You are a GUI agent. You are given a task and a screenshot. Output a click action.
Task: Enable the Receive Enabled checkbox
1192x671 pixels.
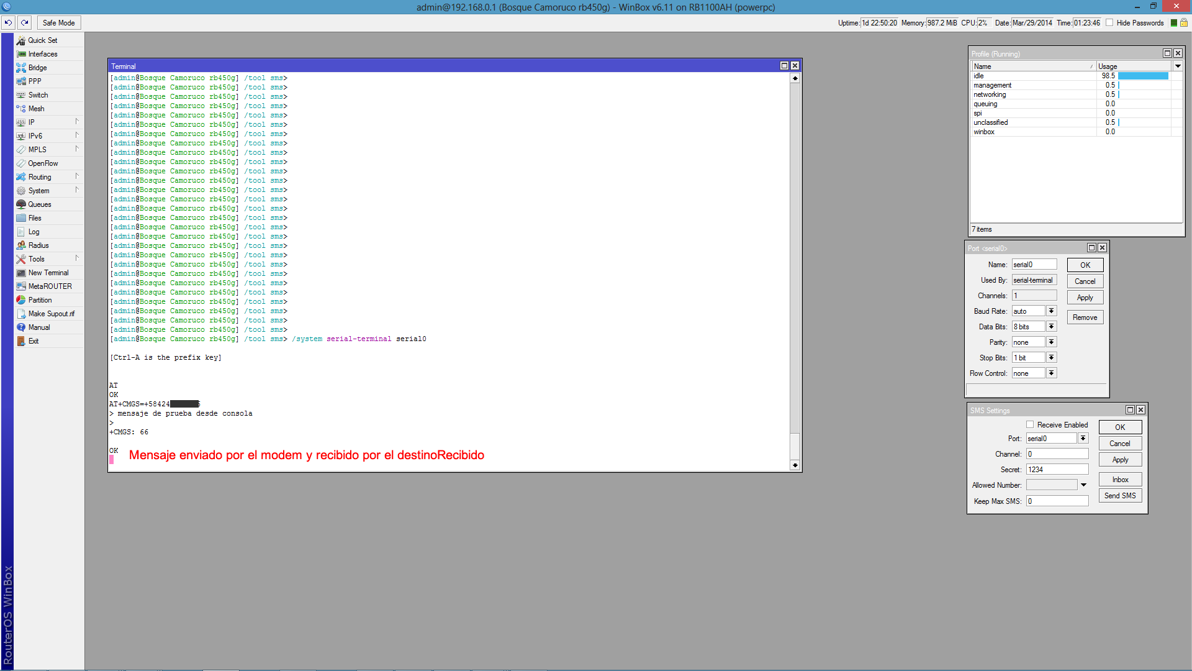click(x=1030, y=425)
